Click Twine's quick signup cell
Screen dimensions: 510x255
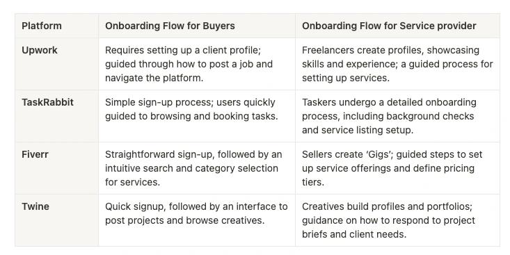tap(197, 220)
